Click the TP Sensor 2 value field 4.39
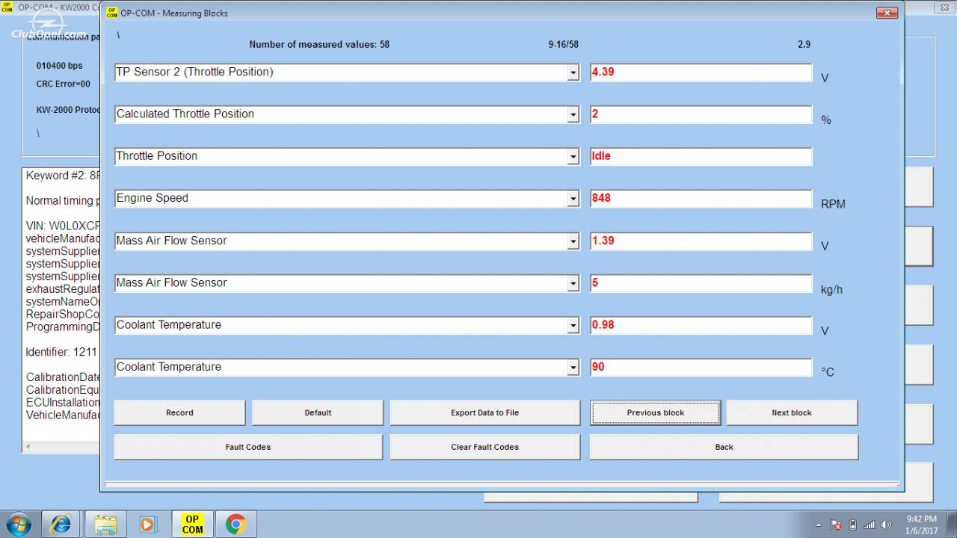The image size is (957, 538). point(701,72)
